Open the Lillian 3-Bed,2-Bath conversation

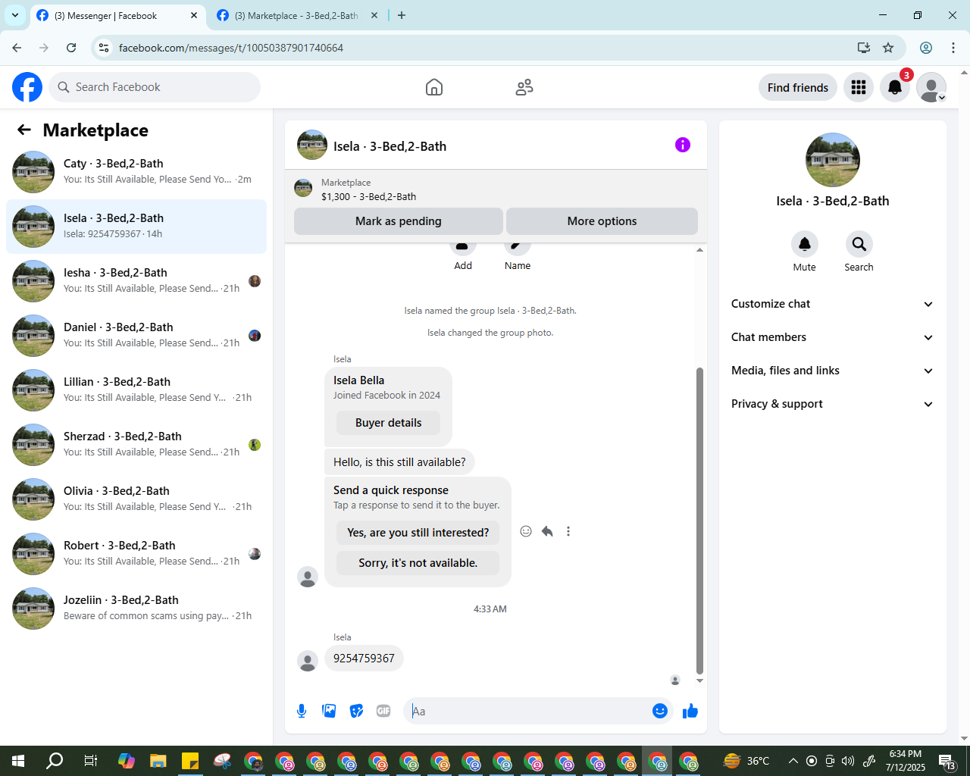pos(136,390)
